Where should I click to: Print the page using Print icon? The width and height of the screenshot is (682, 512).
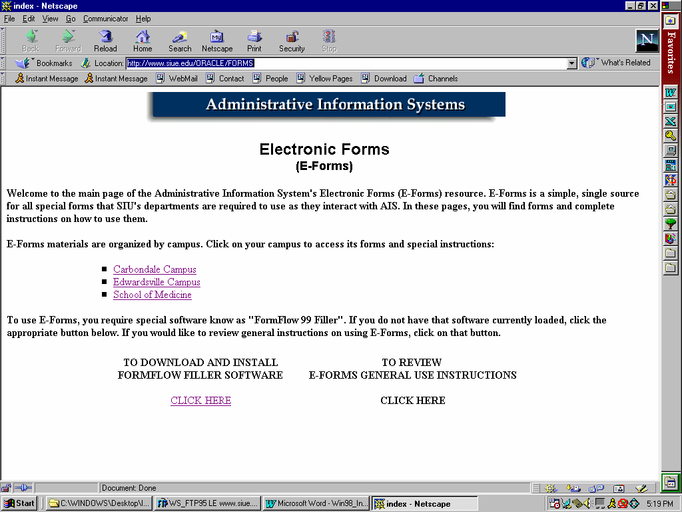point(254,41)
